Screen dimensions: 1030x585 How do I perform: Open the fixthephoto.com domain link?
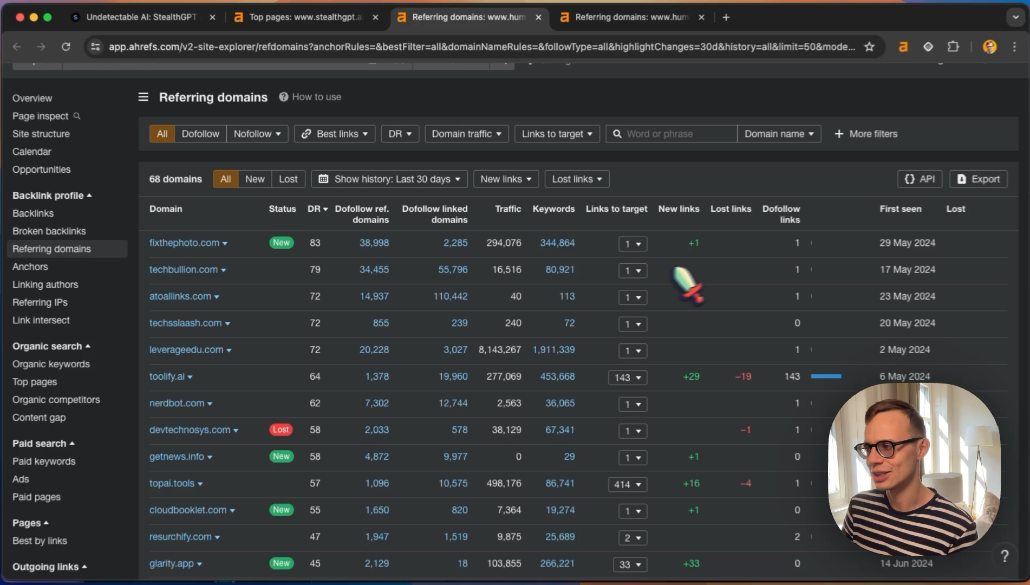[x=184, y=243]
